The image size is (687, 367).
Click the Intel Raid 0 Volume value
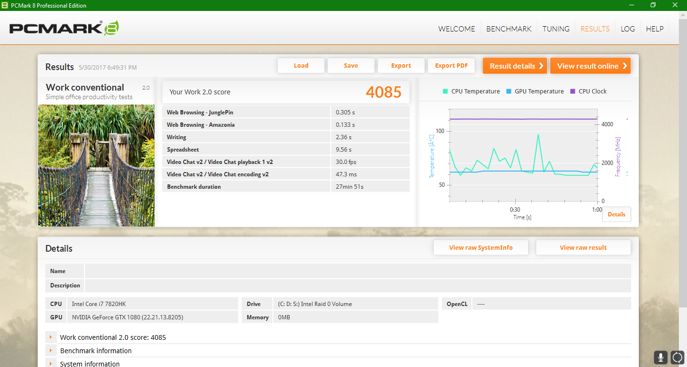tap(315, 304)
